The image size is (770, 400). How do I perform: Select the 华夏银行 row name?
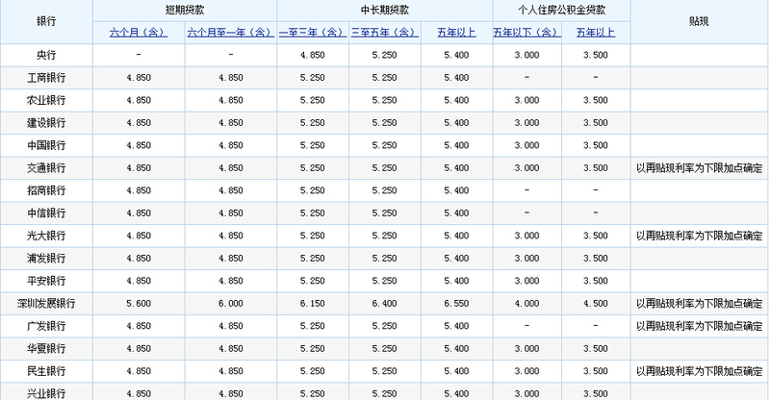coord(46,348)
